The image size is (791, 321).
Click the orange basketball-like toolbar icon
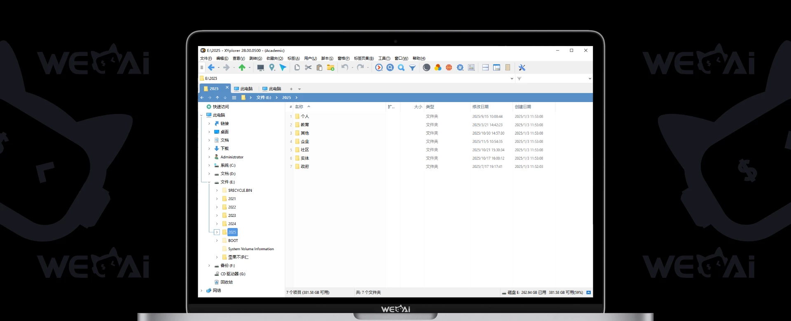pyautogui.click(x=449, y=67)
